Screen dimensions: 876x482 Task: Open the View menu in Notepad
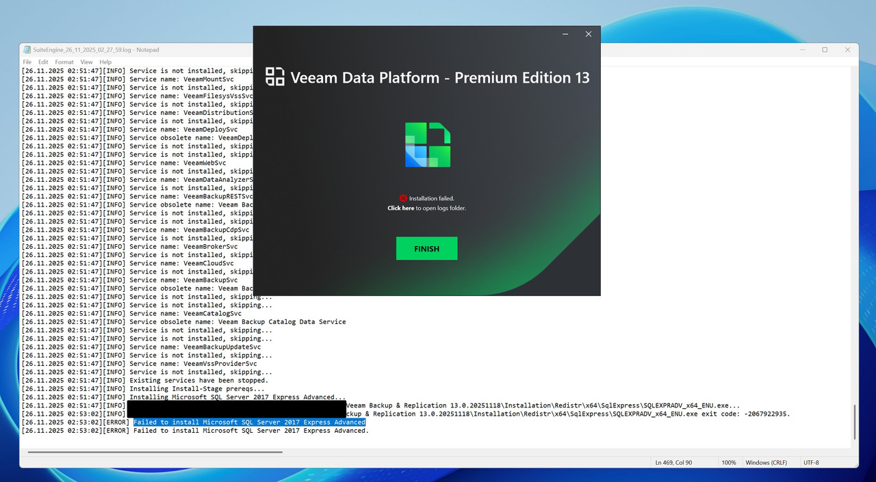(87, 62)
